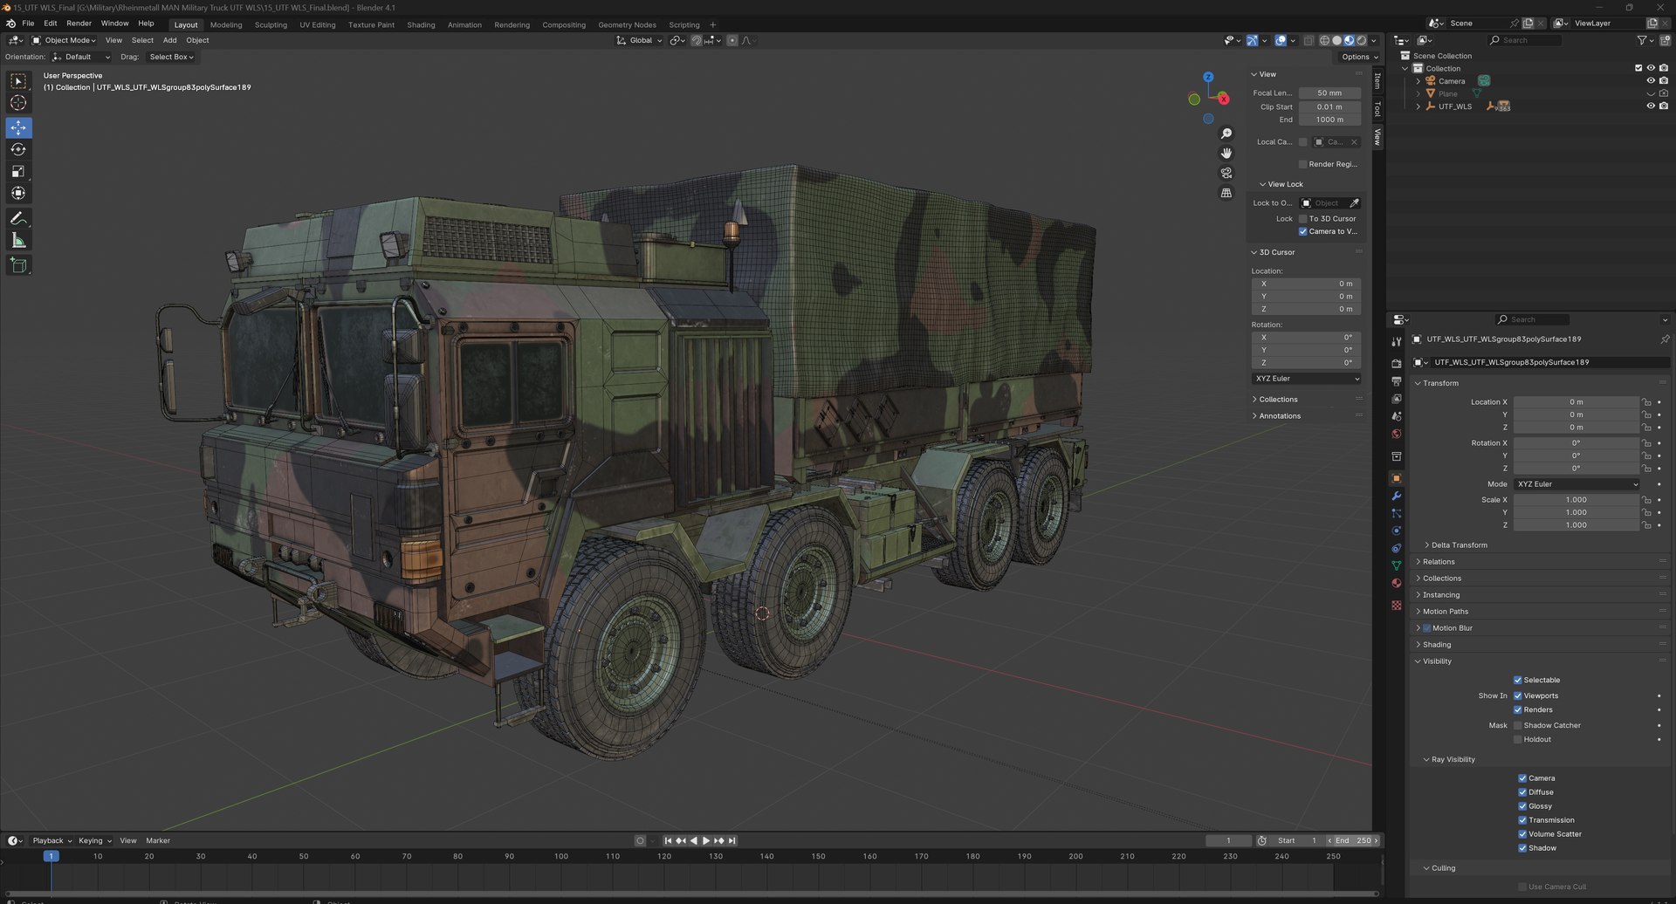Enable Lock To 3D Cursor checkbox
The height and width of the screenshot is (904, 1676).
pyautogui.click(x=1302, y=219)
